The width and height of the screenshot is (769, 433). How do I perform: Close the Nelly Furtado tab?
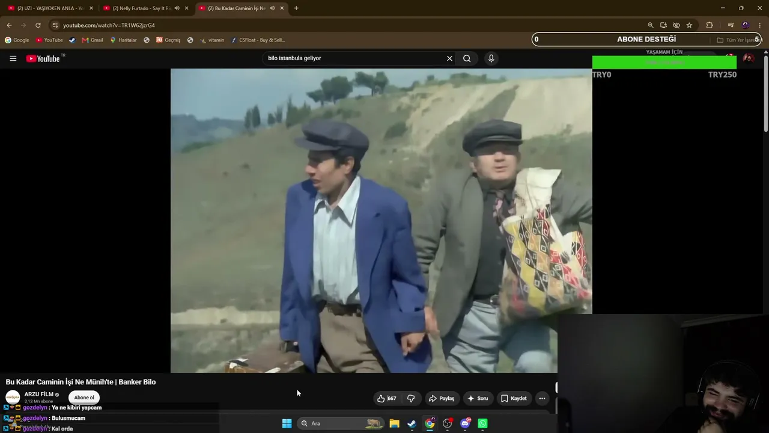pyautogui.click(x=187, y=8)
